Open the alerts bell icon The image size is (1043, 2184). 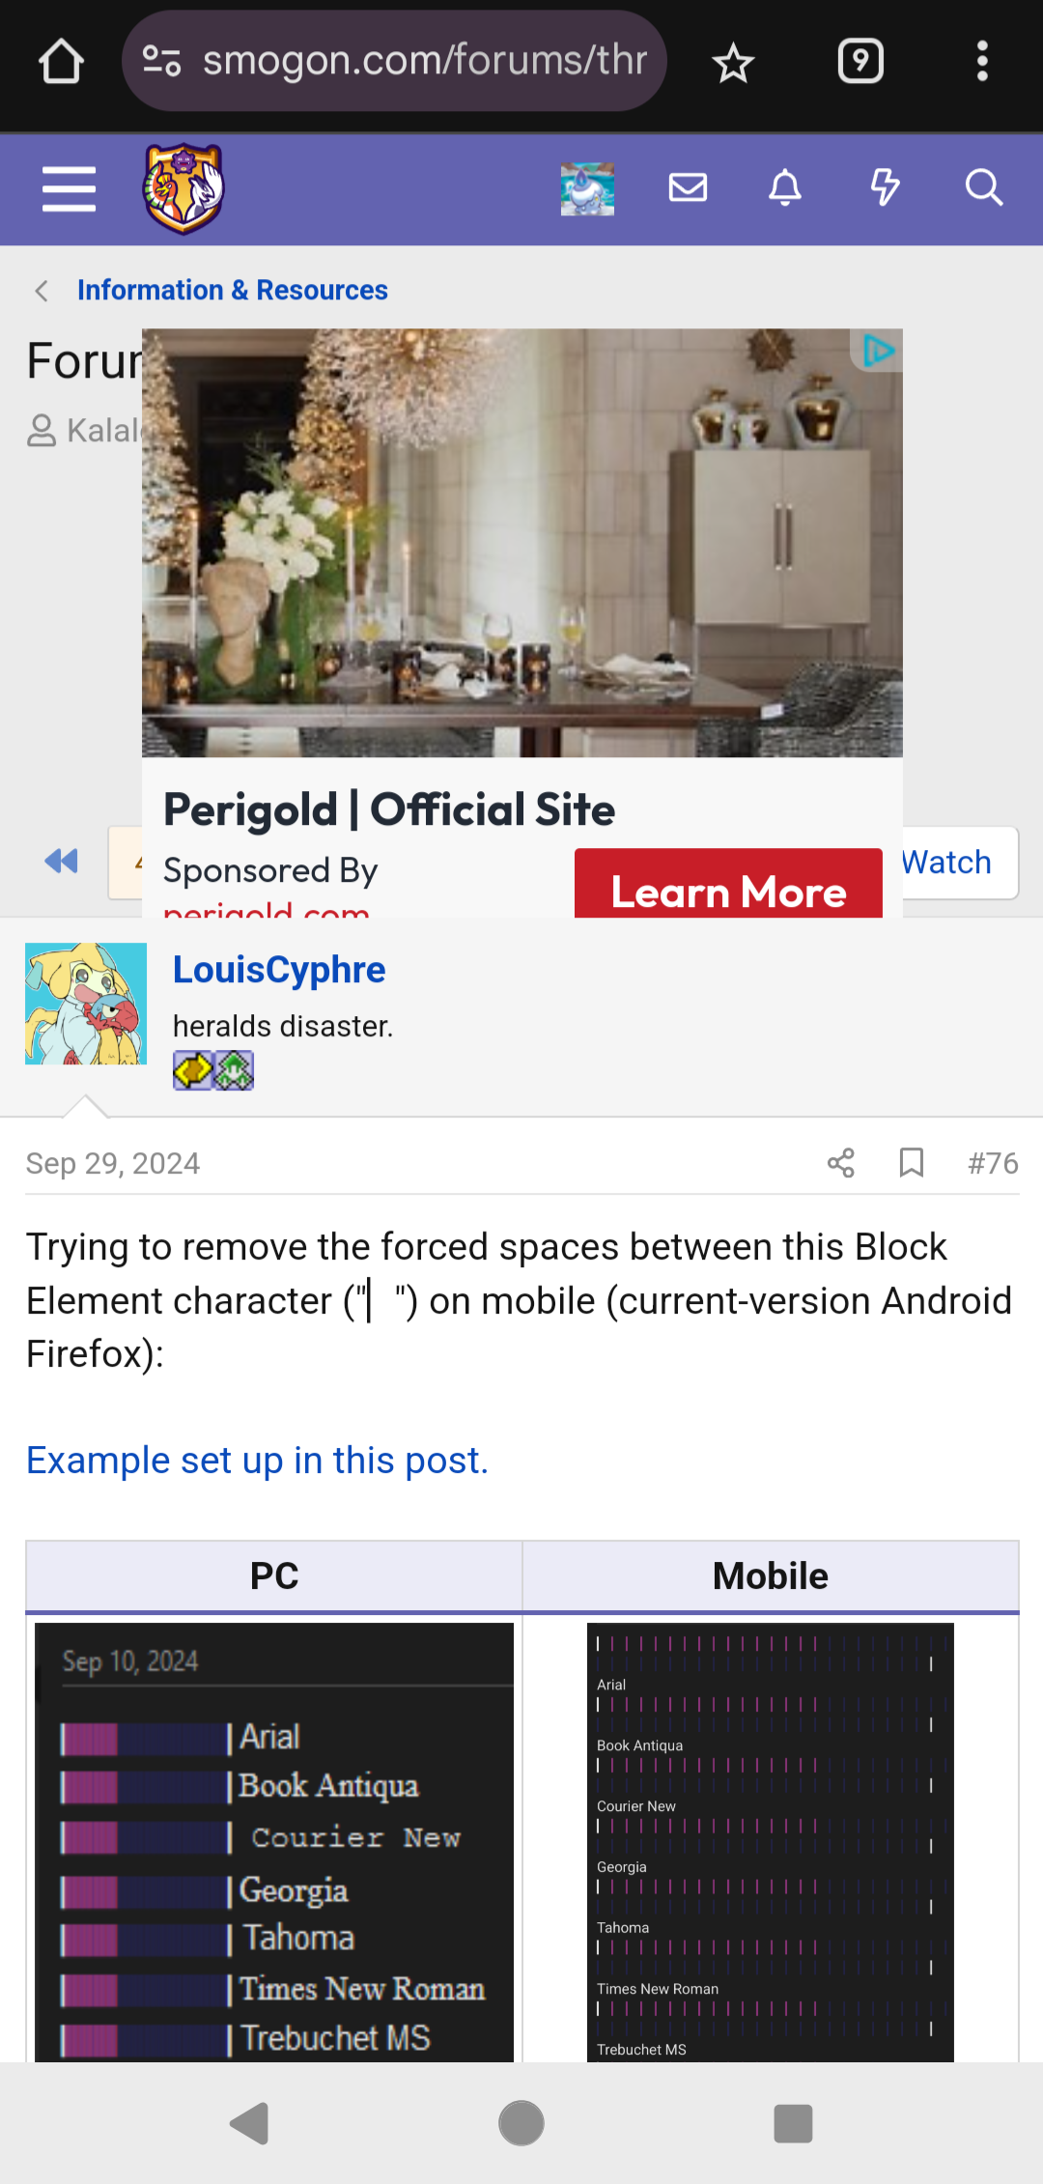point(785,187)
